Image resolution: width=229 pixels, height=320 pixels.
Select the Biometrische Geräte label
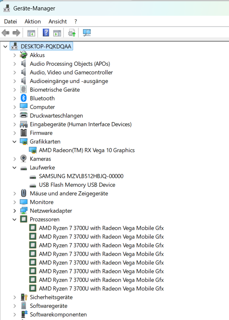click(55, 90)
